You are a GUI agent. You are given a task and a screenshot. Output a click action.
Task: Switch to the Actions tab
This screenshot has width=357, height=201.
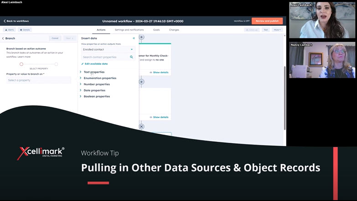coord(101,30)
